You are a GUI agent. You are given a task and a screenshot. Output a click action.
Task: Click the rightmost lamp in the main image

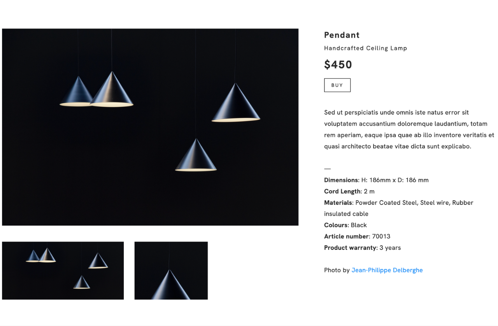pyautogui.click(x=236, y=105)
